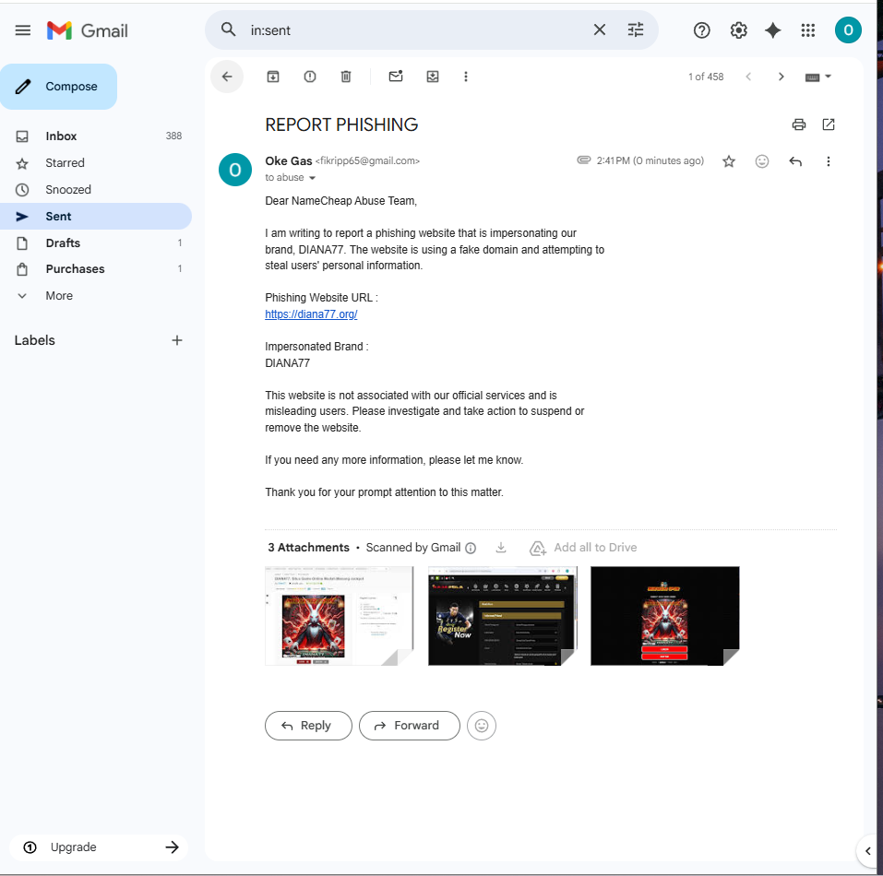Select the Sent folder
Screen dimensions: 883x876
click(96, 216)
